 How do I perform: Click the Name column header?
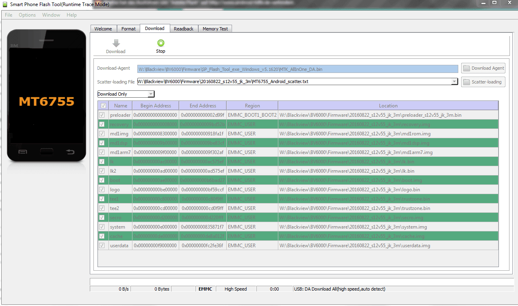(121, 106)
